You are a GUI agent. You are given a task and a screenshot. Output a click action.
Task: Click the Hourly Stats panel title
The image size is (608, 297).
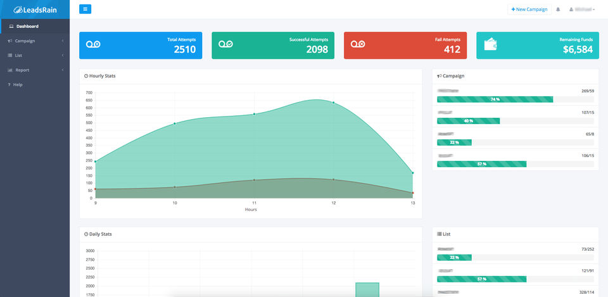tap(103, 76)
